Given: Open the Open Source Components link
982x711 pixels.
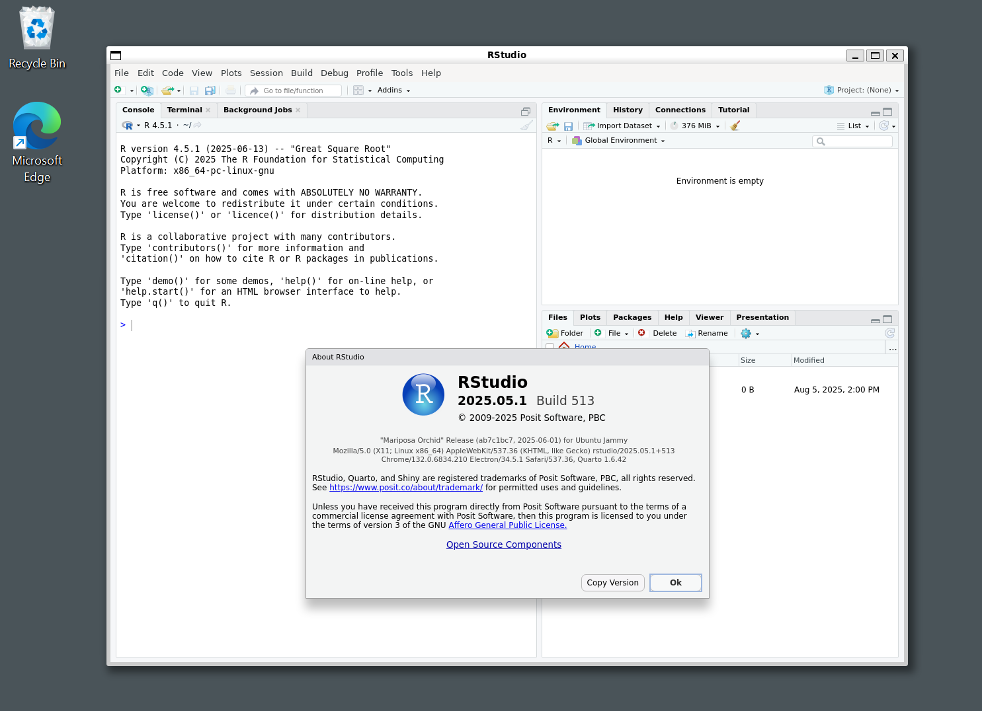Looking at the screenshot, I should pyautogui.click(x=503, y=544).
